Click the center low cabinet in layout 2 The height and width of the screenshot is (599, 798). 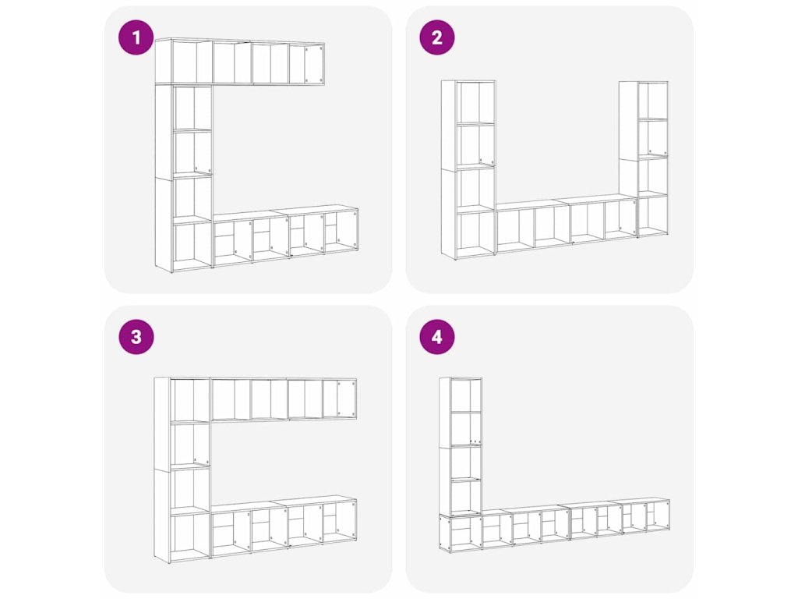click(x=567, y=224)
